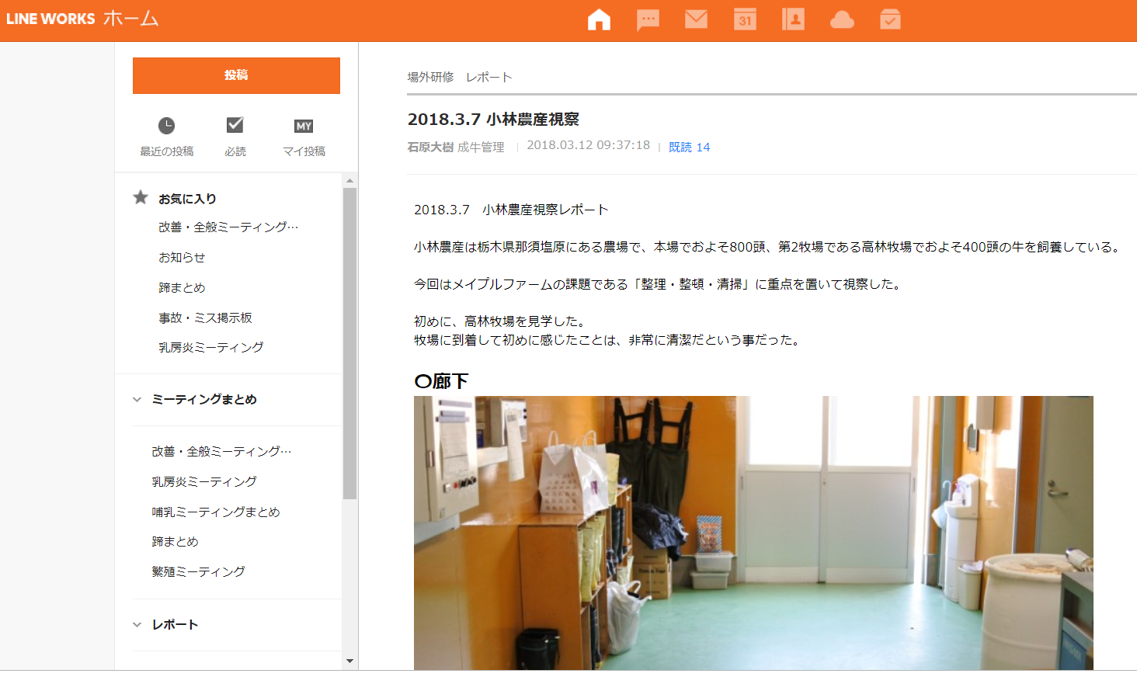Click the favorites star icon
Viewport: 1137px width, 677px height.
click(x=141, y=197)
